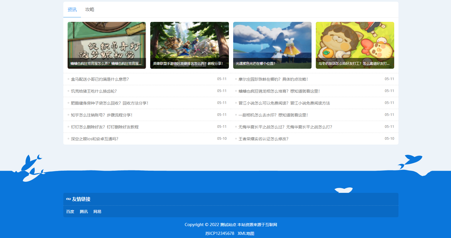Viewport: 451px width, 238px height.
Task: Open the XML地图 sitemap link
Action: pyautogui.click(x=246, y=233)
